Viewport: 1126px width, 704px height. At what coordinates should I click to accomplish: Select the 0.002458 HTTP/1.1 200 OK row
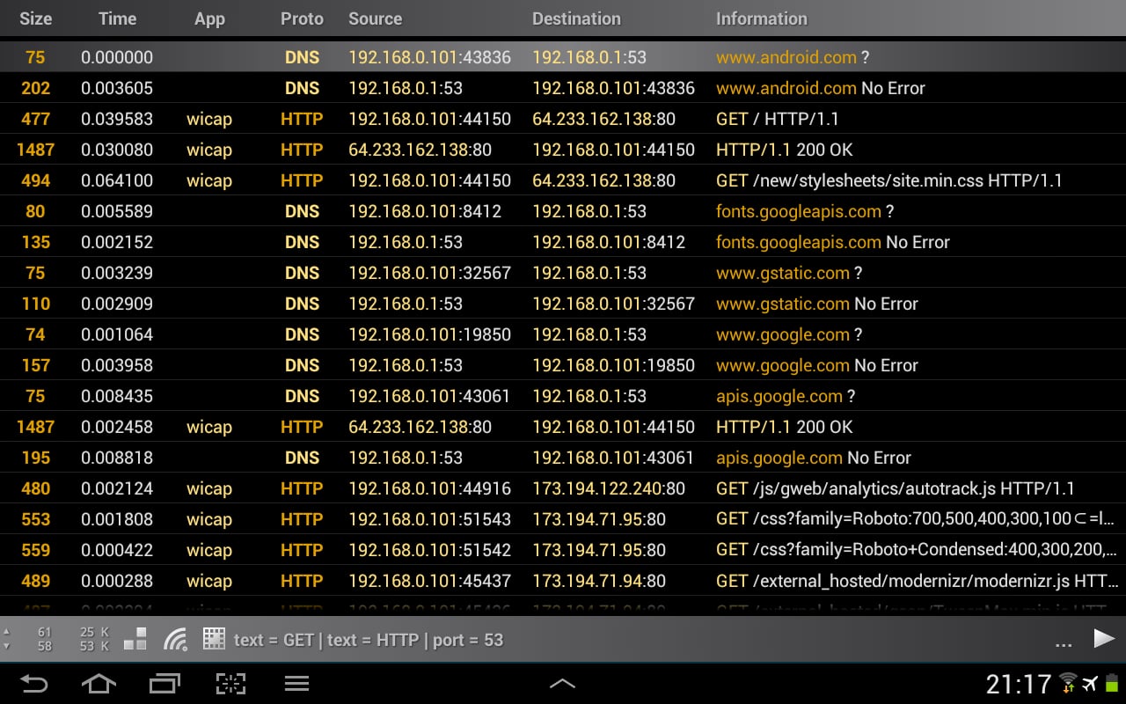coord(563,427)
